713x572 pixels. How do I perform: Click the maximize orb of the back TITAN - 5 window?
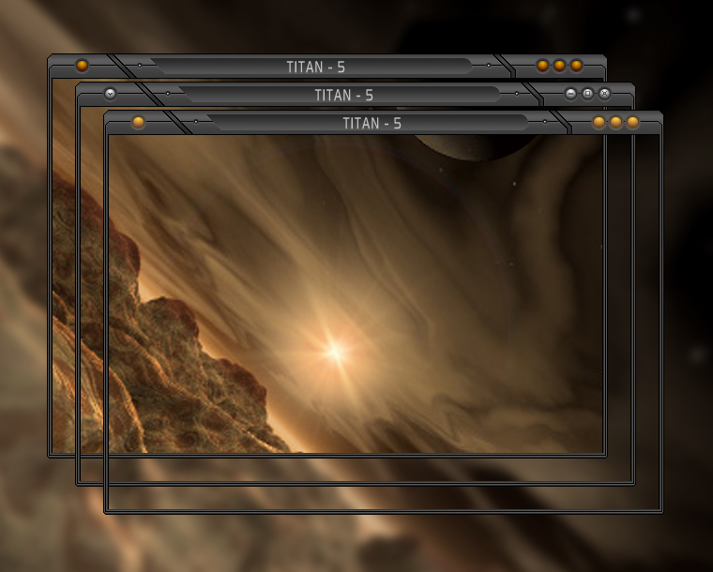pyautogui.click(x=559, y=66)
